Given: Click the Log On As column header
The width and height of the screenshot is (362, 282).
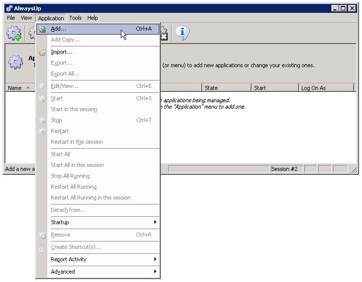Looking at the screenshot, I should click(326, 88).
